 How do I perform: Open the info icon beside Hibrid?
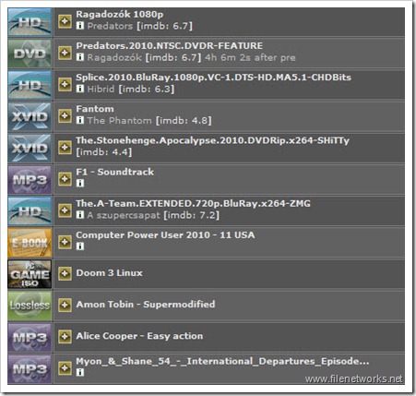(80, 89)
